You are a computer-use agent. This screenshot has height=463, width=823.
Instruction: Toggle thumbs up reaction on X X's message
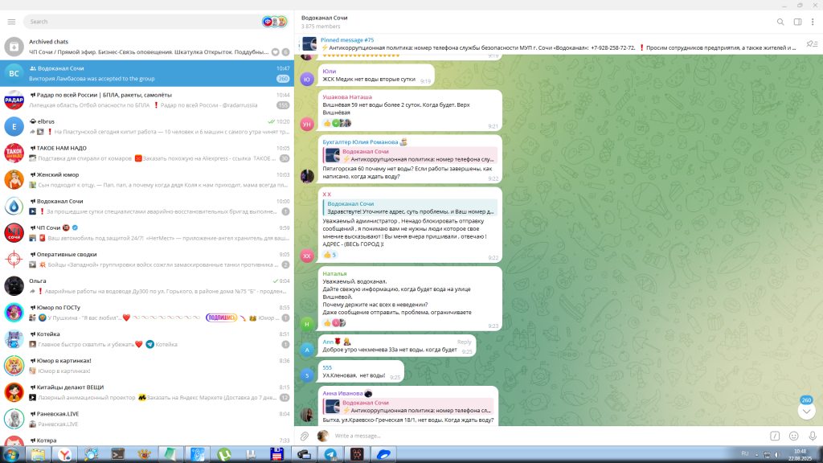(328, 255)
